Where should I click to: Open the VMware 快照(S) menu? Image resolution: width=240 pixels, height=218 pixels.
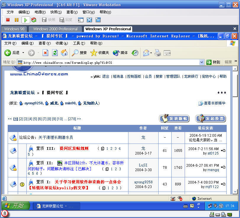(x=56, y=12)
